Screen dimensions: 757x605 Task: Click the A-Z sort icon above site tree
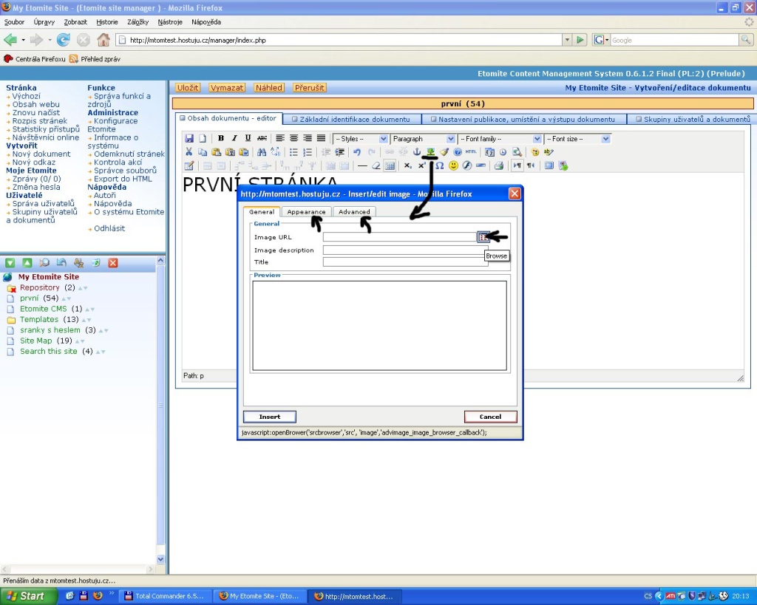(x=78, y=263)
